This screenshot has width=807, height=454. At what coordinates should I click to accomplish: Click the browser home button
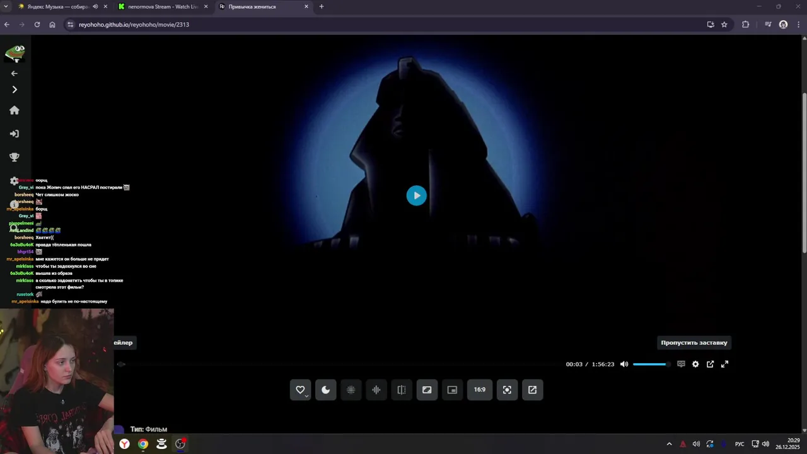pos(52,25)
